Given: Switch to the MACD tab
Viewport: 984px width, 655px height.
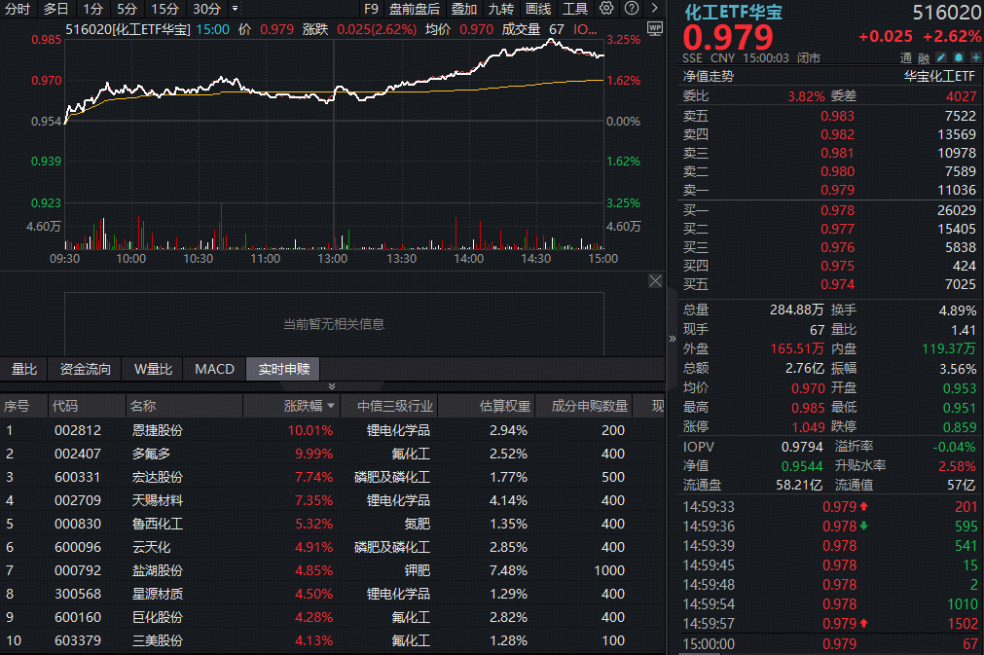Looking at the screenshot, I should click(x=213, y=369).
